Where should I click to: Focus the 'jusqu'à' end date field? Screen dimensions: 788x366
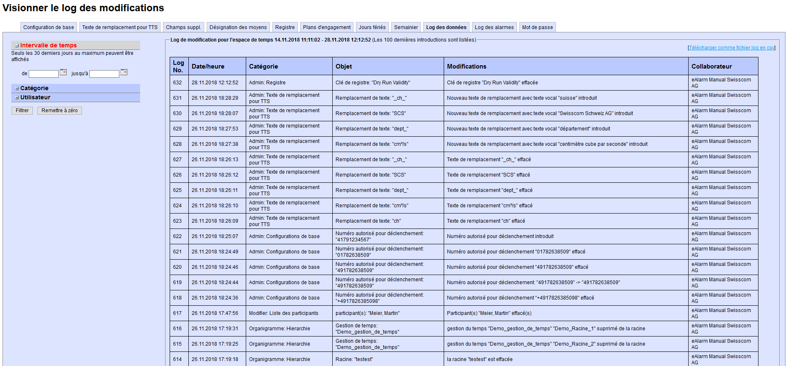[104, 74]
